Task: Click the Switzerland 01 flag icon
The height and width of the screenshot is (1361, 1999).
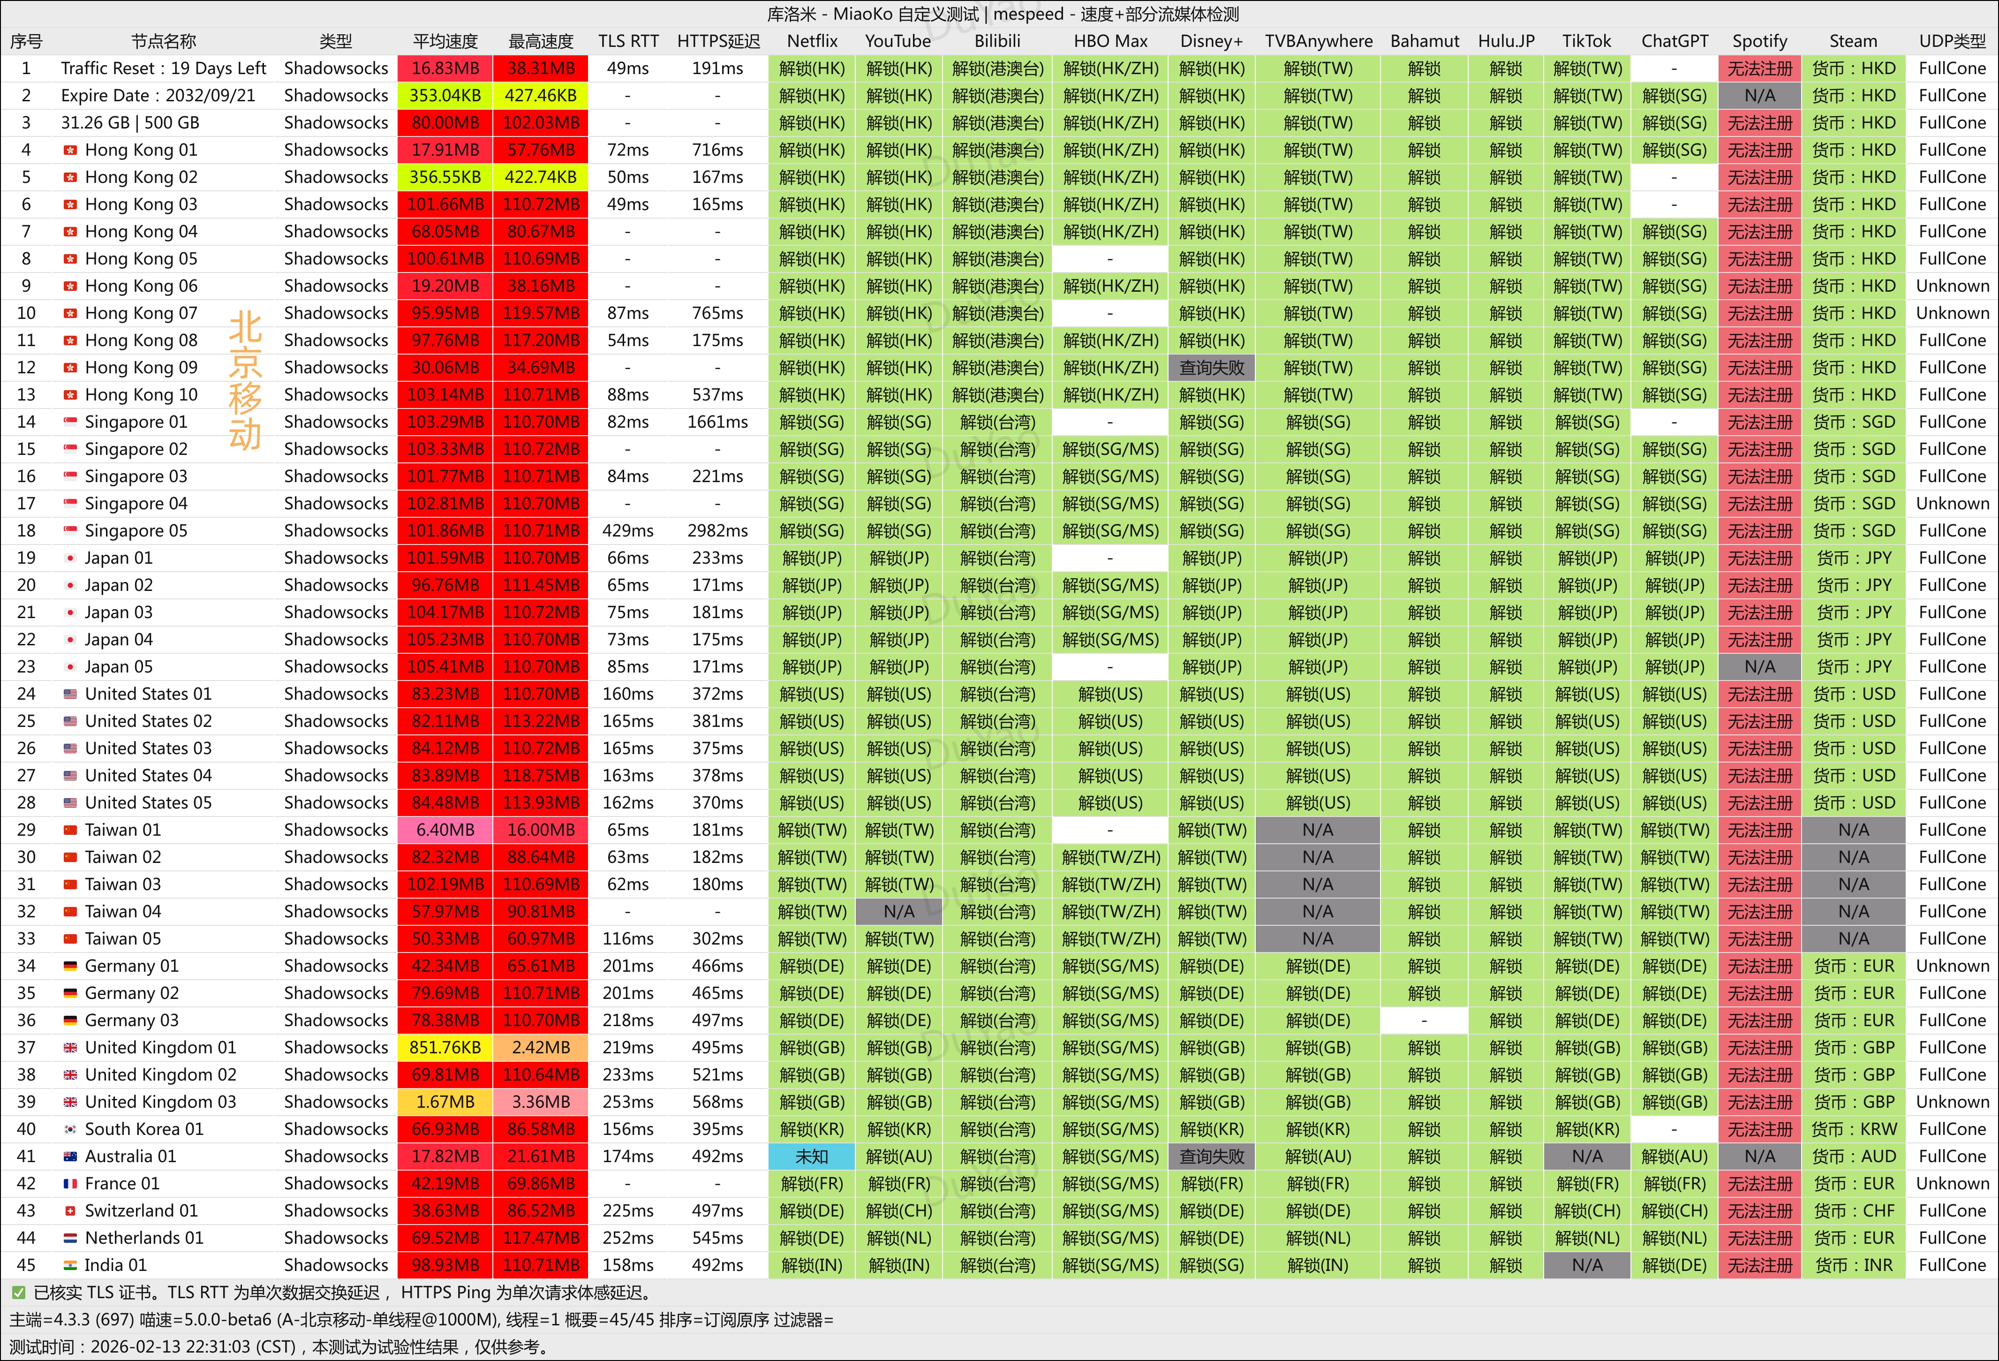Action: pyautogui.click(x=70, y=1211)
